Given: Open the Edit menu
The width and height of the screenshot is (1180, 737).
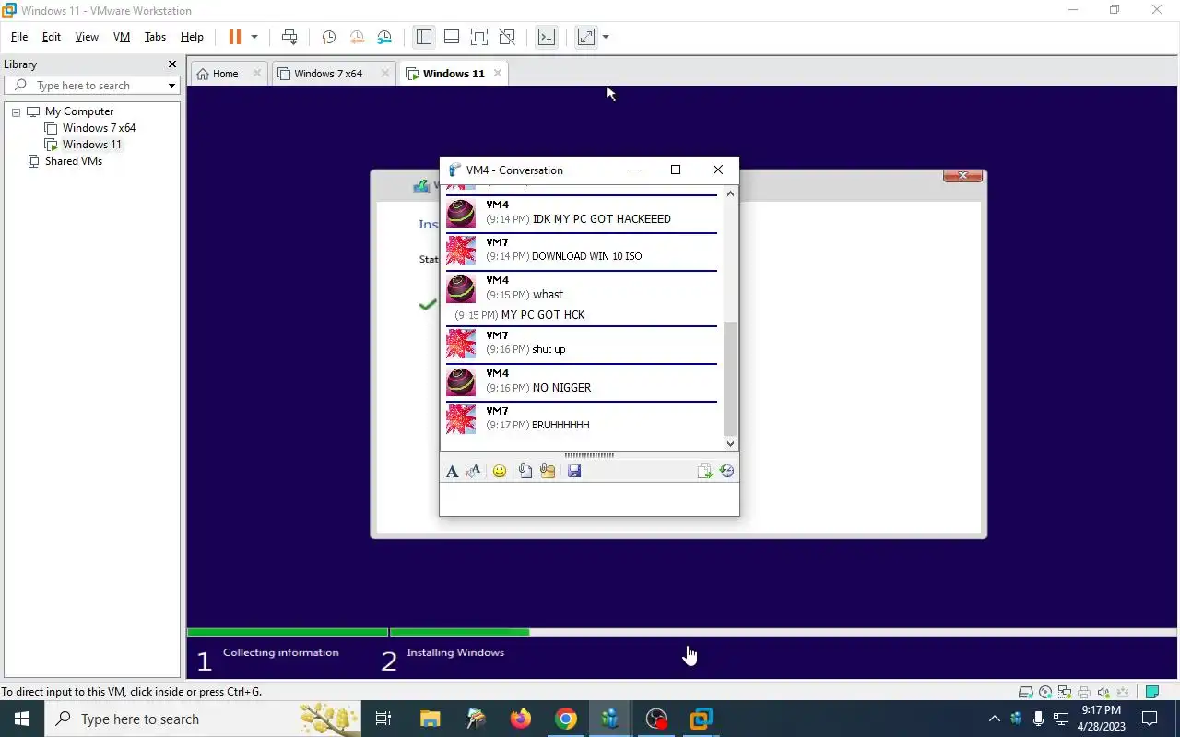Looking at the screenshot, I should (52, 37).
